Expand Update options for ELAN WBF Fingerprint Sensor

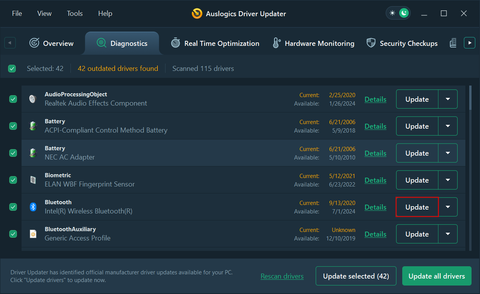pos(448,180)
